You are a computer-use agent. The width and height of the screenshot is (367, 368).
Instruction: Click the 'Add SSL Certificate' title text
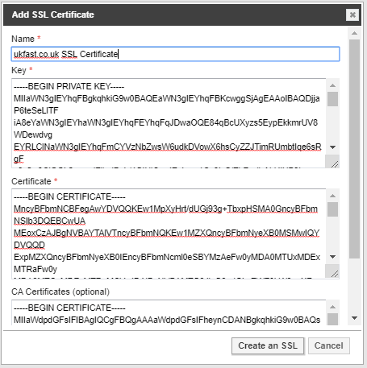click(x=53, y=14)
